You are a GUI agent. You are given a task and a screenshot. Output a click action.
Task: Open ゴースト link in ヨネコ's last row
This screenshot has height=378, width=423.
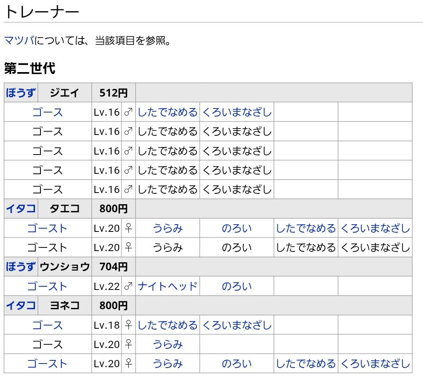coord(47,364)
